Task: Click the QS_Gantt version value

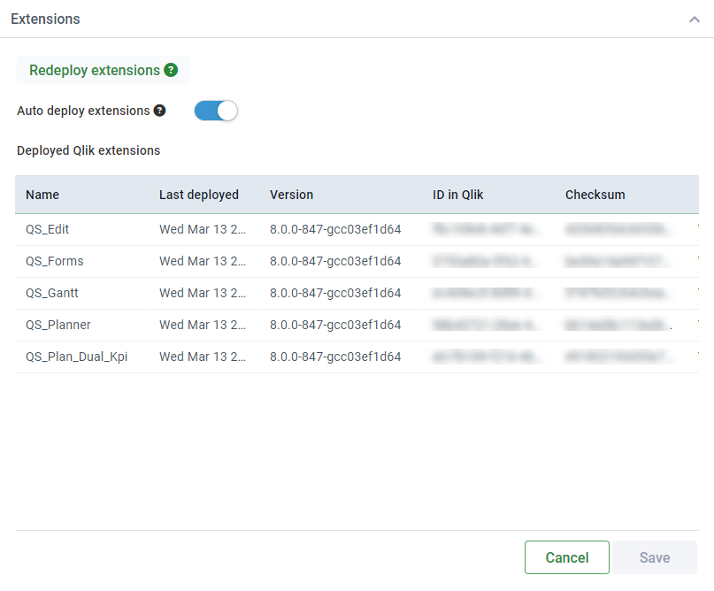Action: coord(335,293)
